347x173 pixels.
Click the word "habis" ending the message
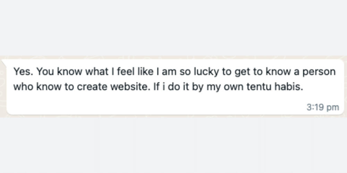[x=292, y=86]
